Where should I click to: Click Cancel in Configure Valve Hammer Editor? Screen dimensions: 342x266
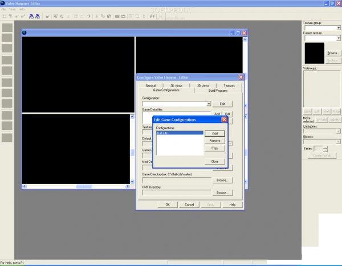[x=189, y=204]
